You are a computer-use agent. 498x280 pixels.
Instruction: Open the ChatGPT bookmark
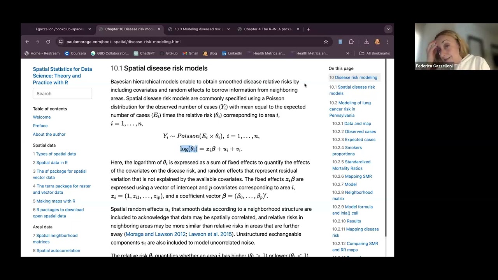tap(144, 53)
